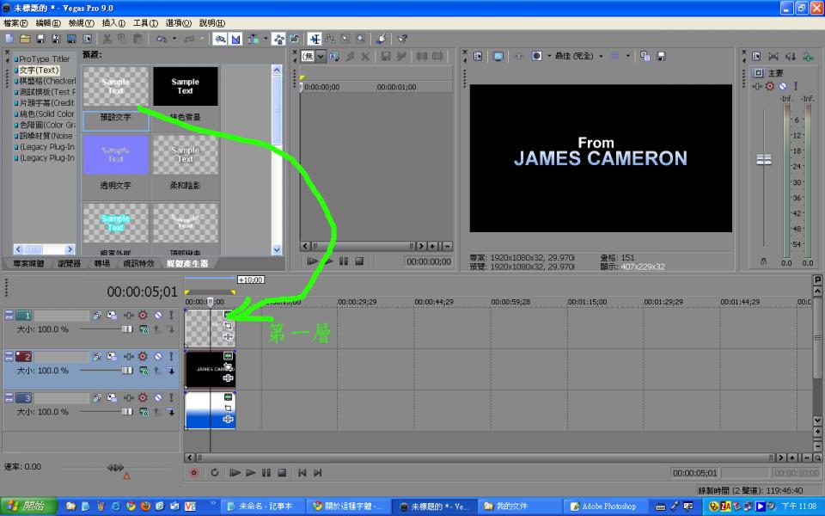Open track 1 Track FX icon
This screenshot has height=516, width=825.
tap(112, 316)
